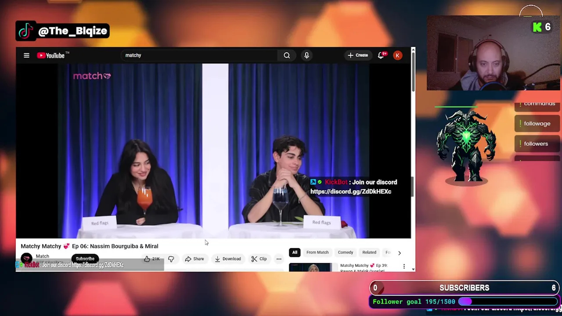Open the Create button

click(358, 55)
